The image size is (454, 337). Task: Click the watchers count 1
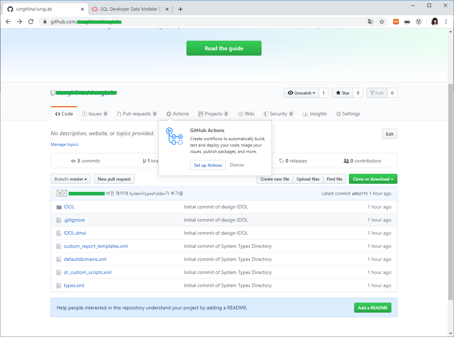click(323, 93)
